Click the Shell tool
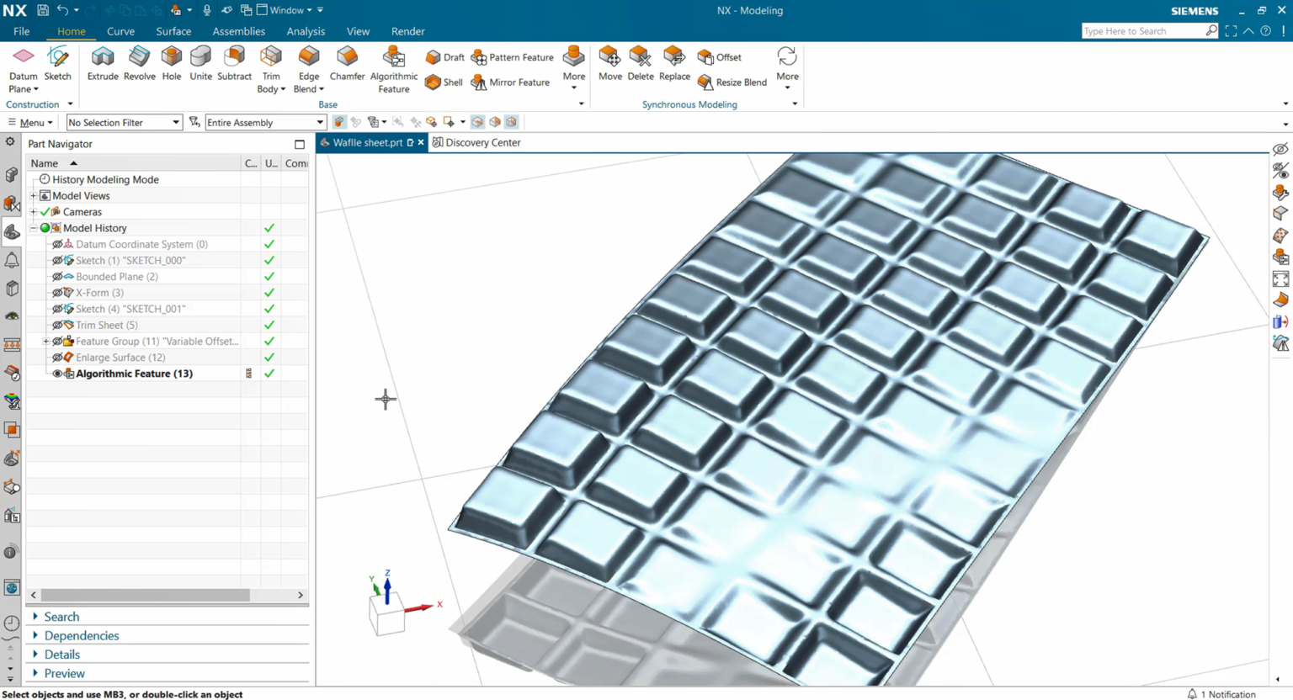 coord(444,82)
